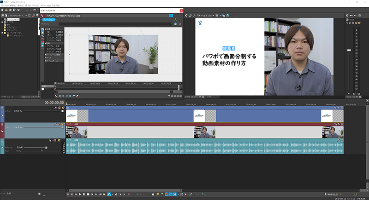Viewport: 369px width, 200px height.
Task: Click Stop button in timeline transport
Action: [x=88, y=194]
